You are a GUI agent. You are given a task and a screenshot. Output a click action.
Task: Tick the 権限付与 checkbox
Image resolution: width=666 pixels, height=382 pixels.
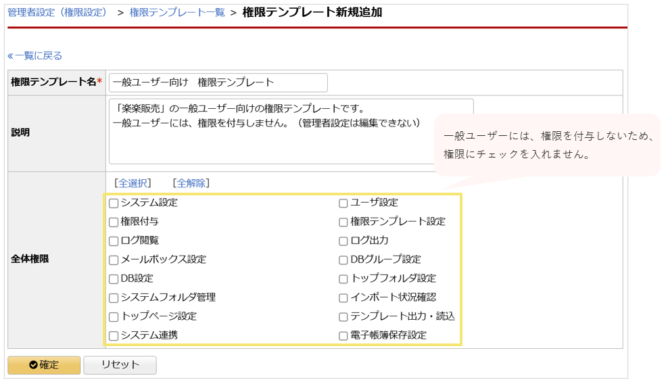point(114,222)
